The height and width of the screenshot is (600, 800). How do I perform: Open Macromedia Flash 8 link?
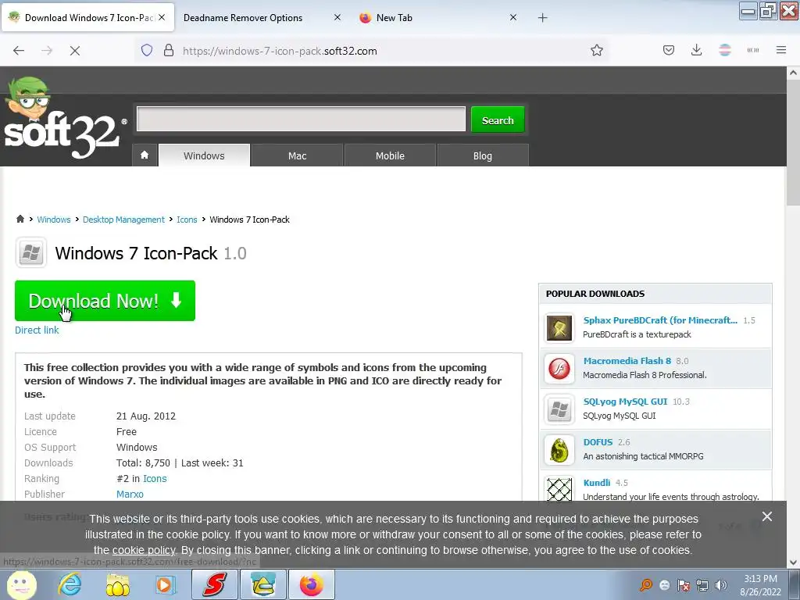[627, 361]
